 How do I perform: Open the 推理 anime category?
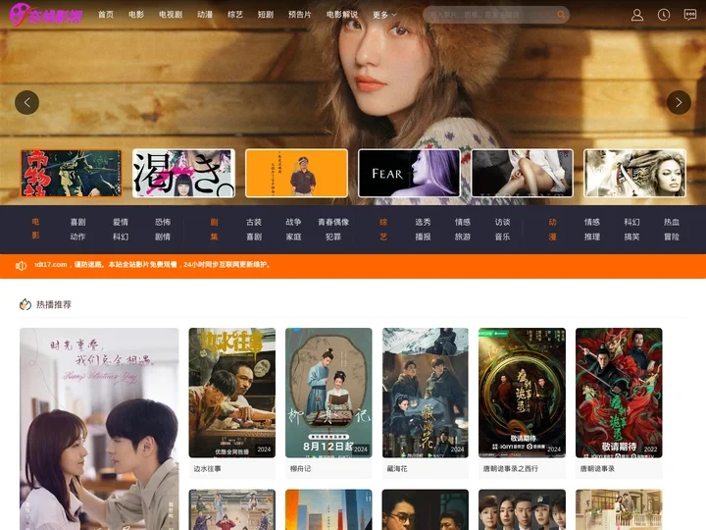592,237
